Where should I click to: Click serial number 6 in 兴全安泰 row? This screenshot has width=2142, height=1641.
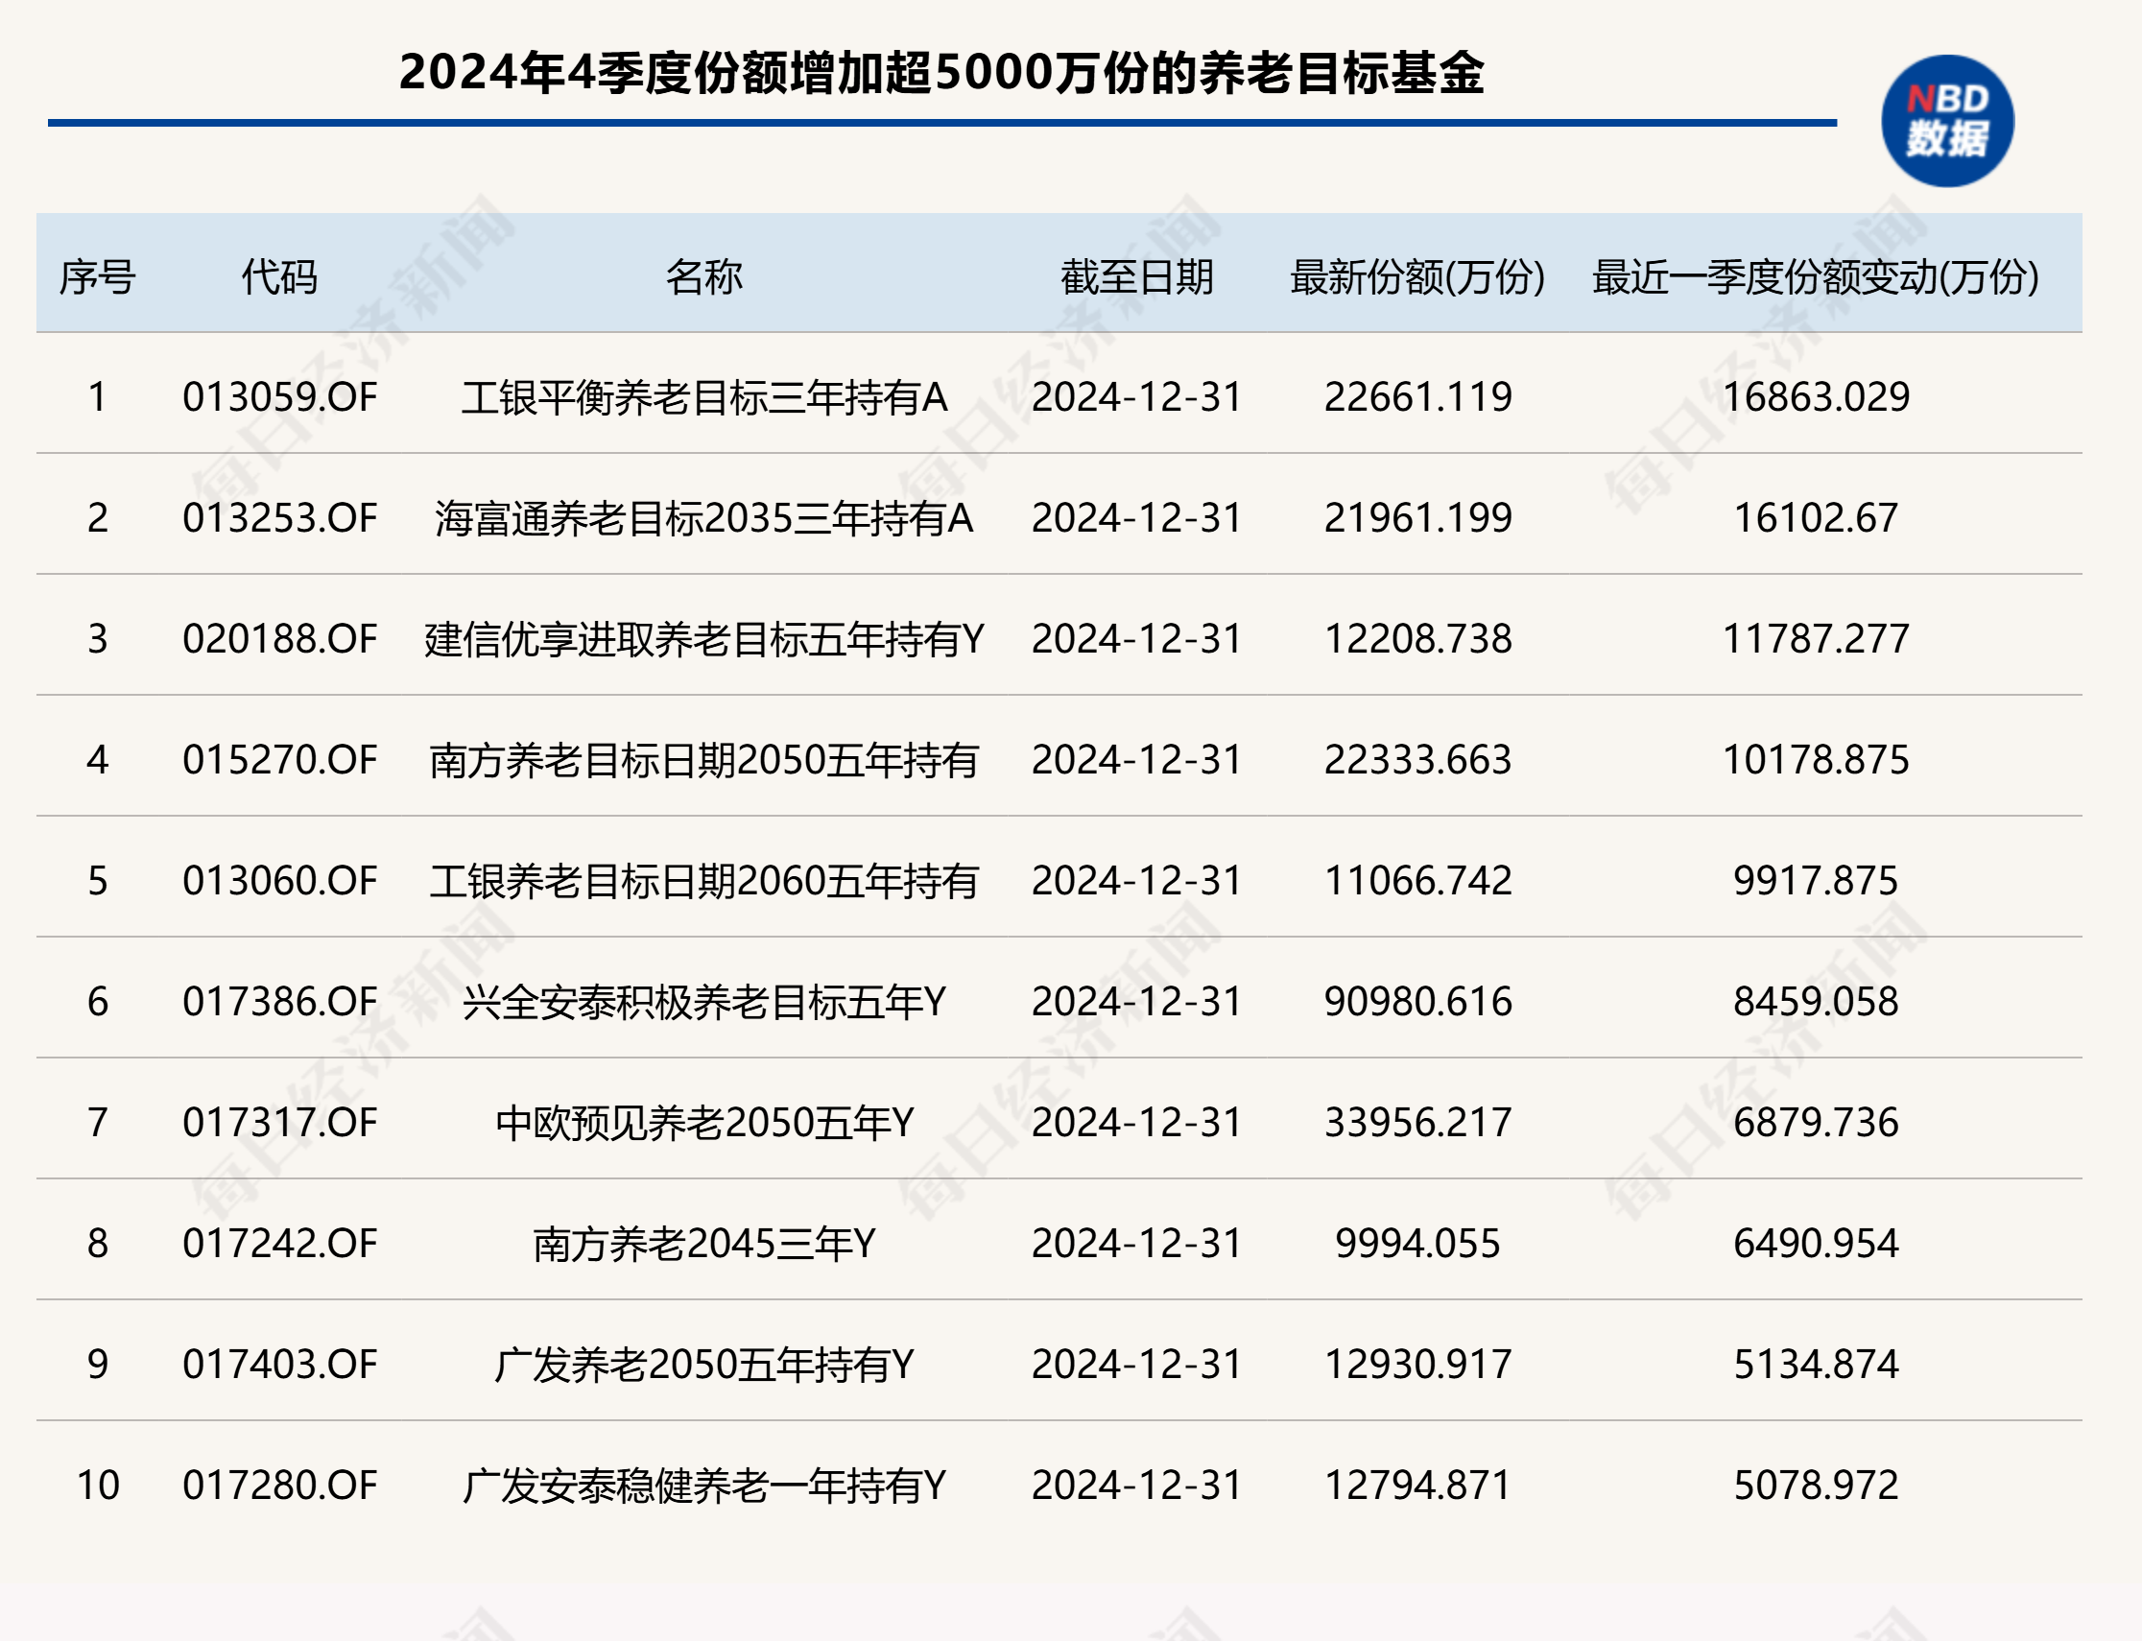point(98,1003)
